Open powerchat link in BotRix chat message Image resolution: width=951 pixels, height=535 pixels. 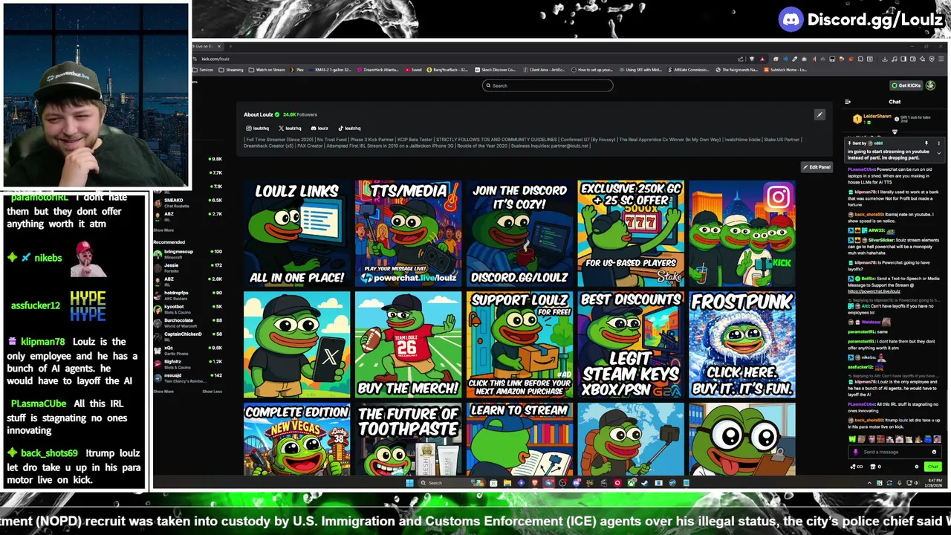point(874,291)
